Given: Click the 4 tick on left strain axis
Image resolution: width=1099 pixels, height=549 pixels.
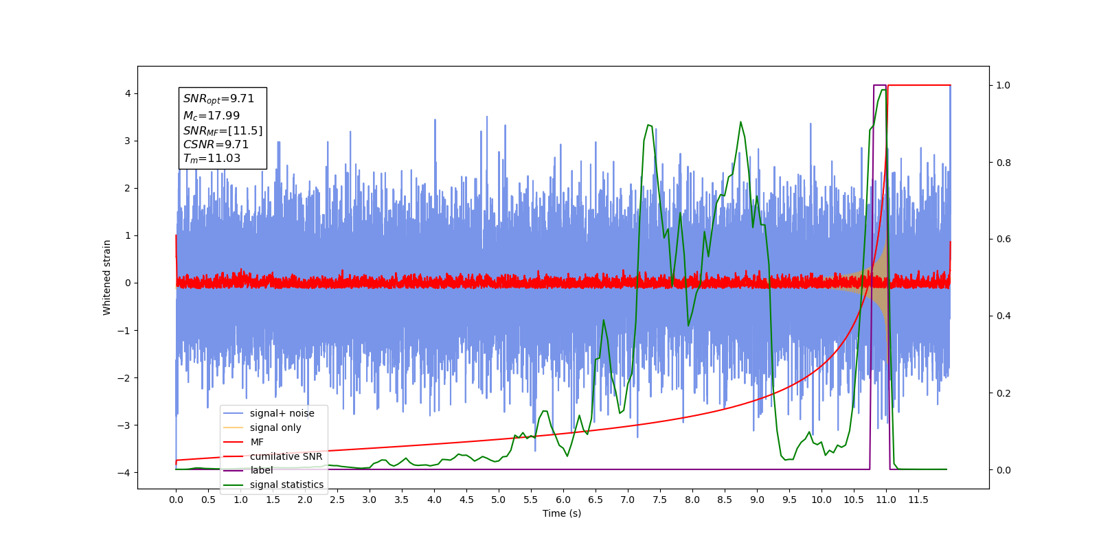Looking at the screenshot, I should [x=128, y=93].
